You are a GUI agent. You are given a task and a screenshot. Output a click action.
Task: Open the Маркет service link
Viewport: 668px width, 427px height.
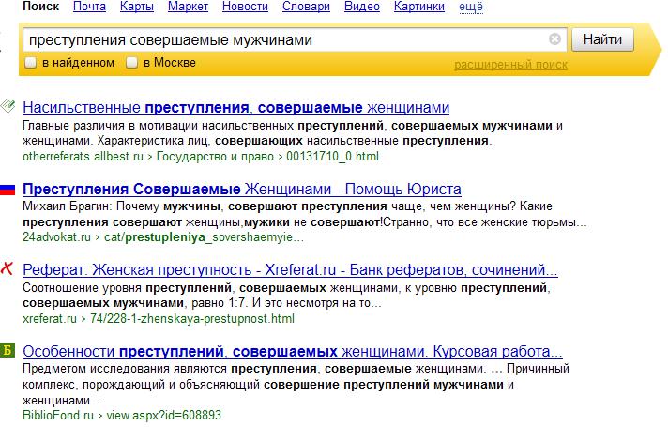[188, 7]
